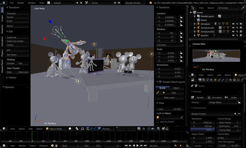Open the Render Presets dropdown

pos(212,114)
